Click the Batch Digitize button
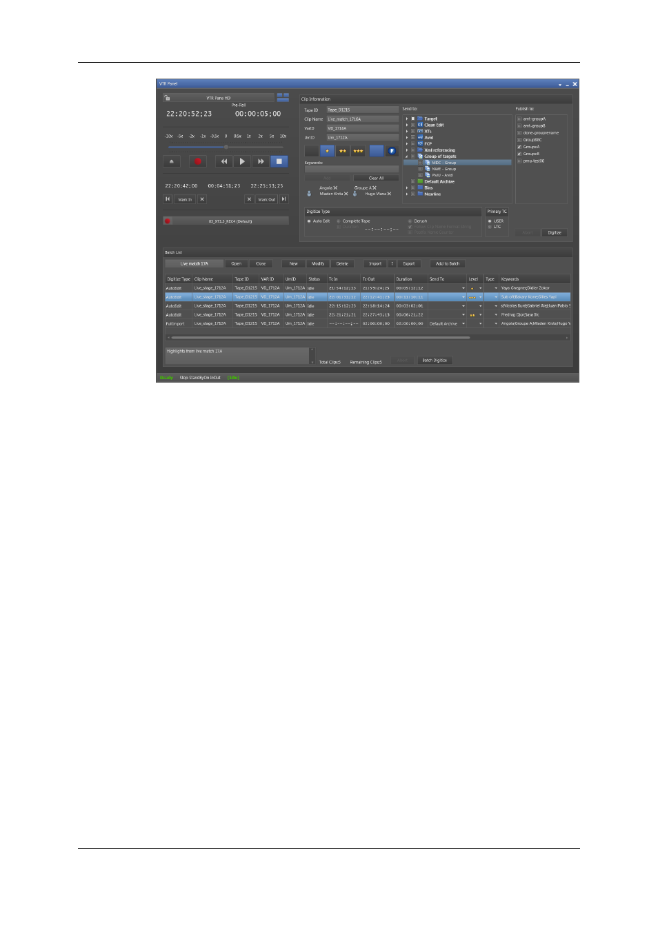The width and height of the screenshot is (658, 930). (x=435, y=360)
